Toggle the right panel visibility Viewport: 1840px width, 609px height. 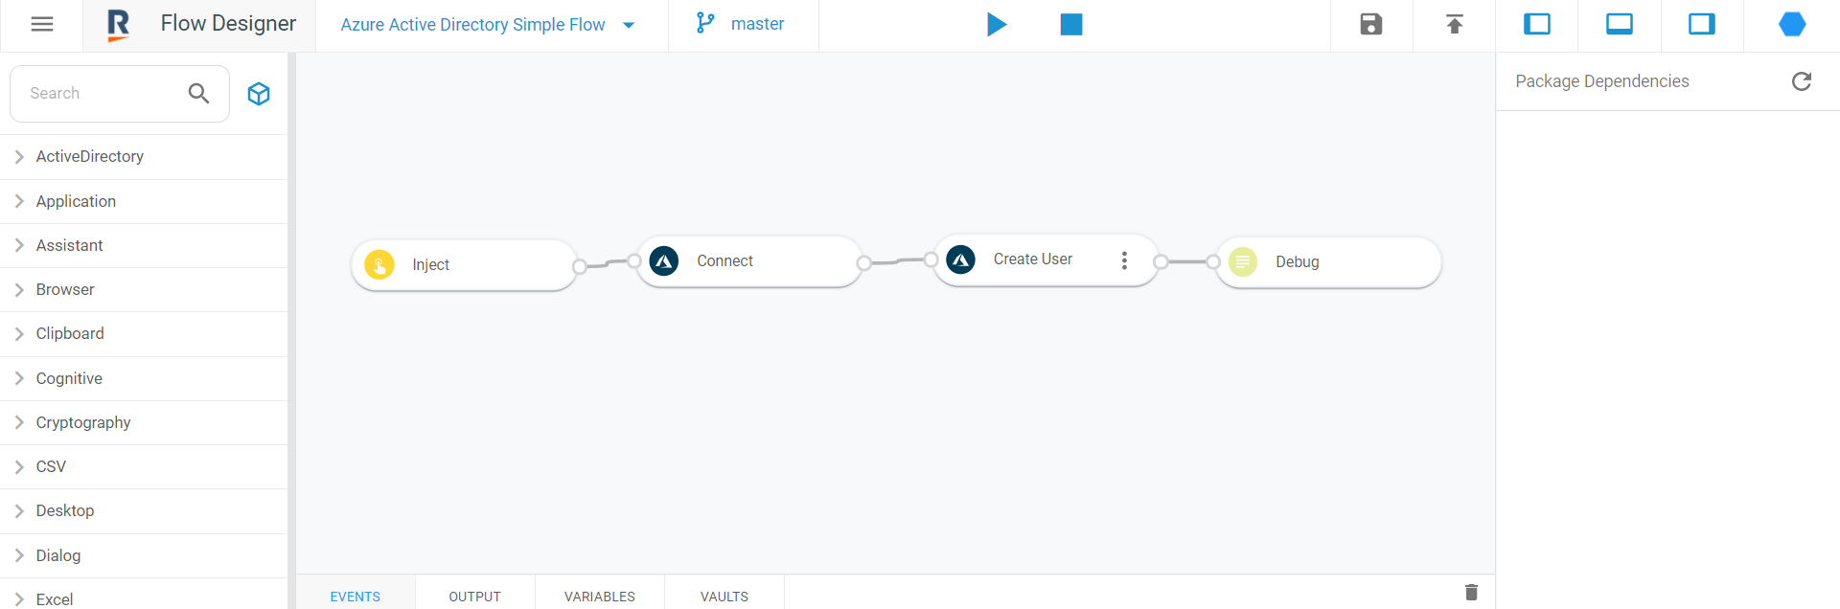coord(1701,24)
